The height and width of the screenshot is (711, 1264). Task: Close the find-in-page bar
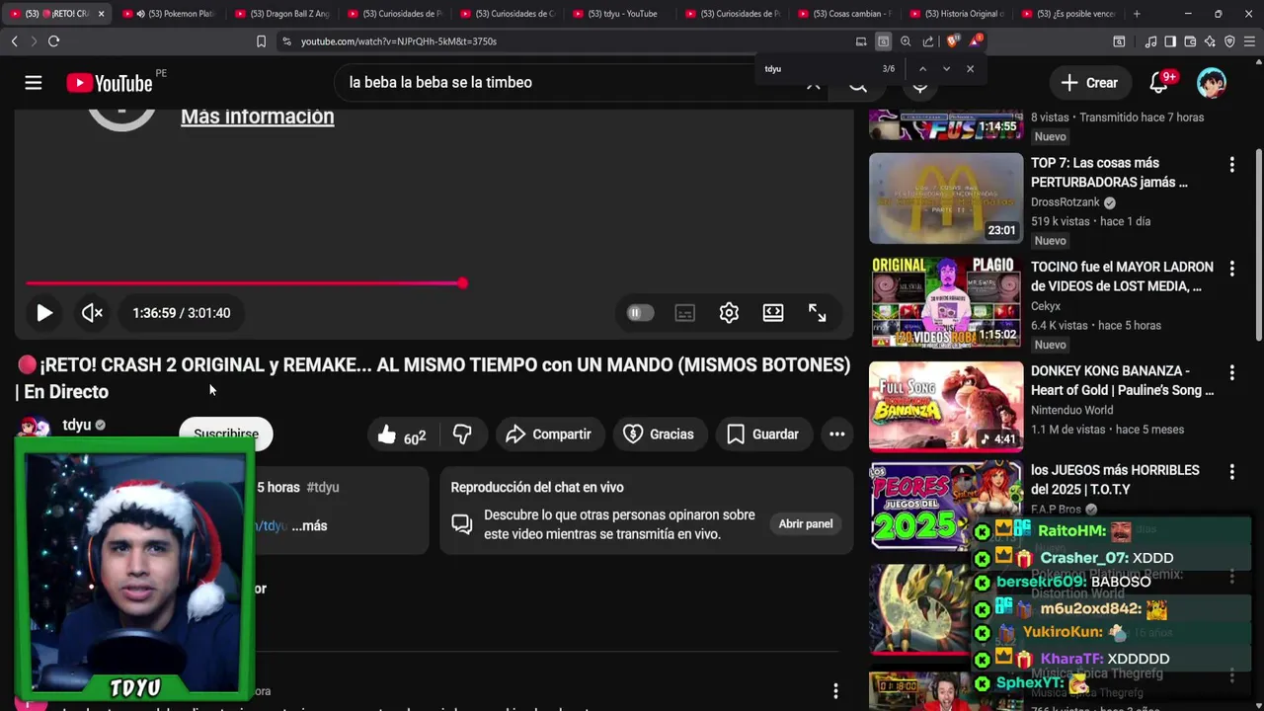click(970, 69)
